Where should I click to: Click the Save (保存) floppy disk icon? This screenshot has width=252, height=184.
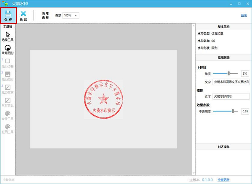click(x=8, y=13)
